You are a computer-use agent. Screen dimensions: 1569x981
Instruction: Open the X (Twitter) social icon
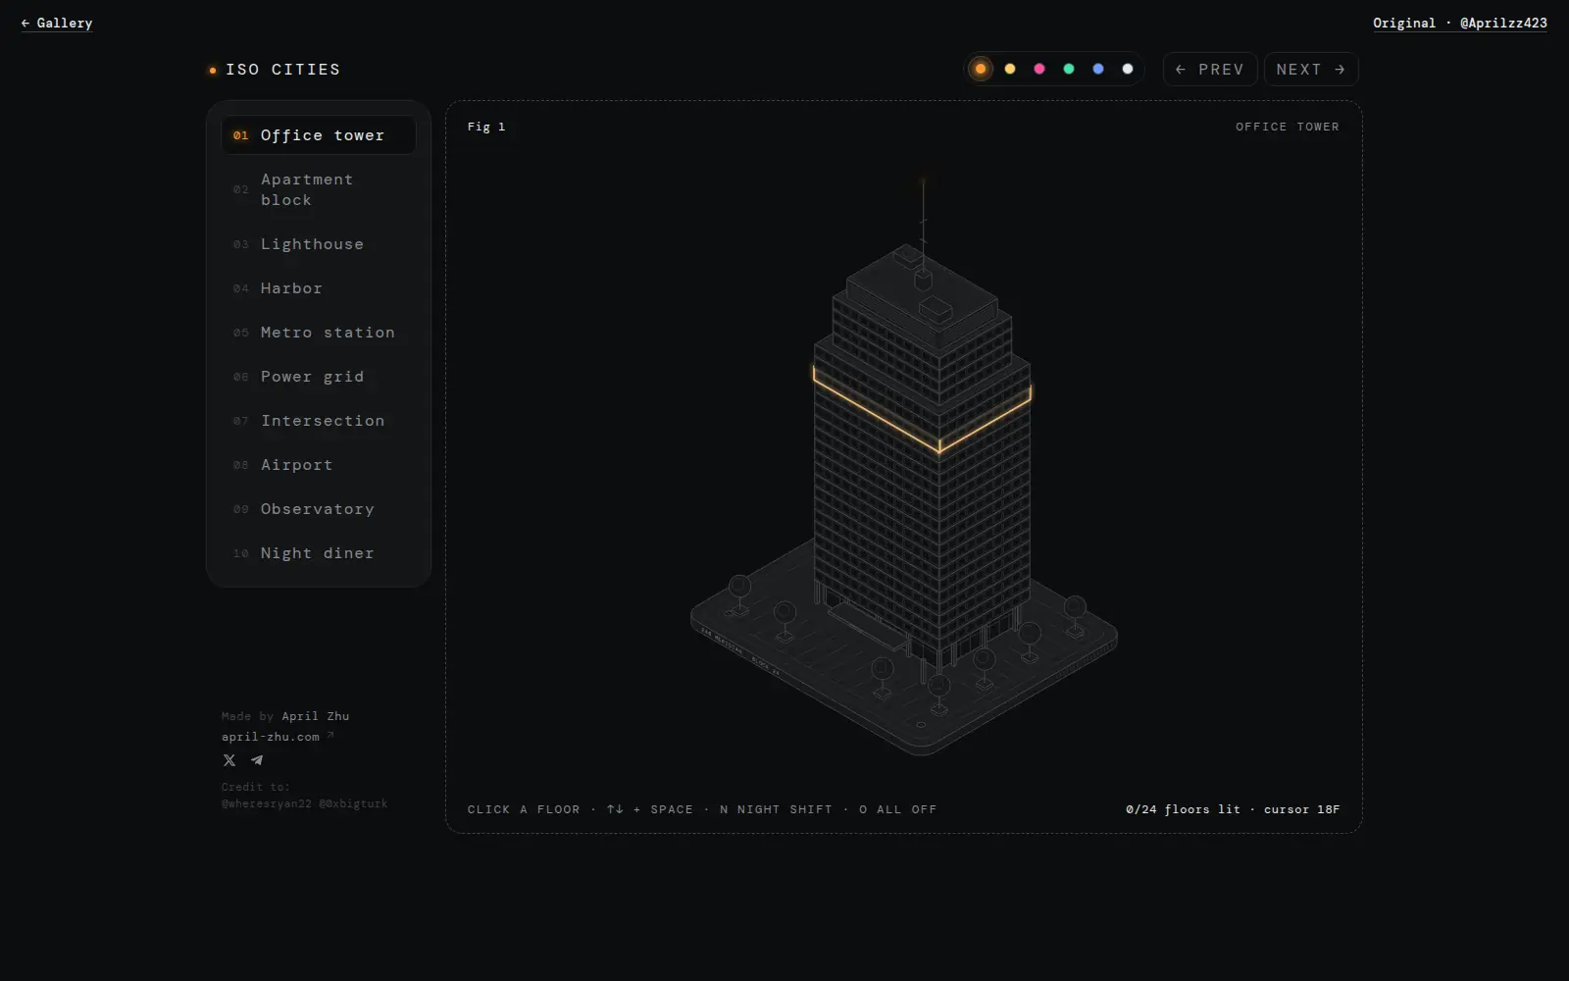pos(229,760)
